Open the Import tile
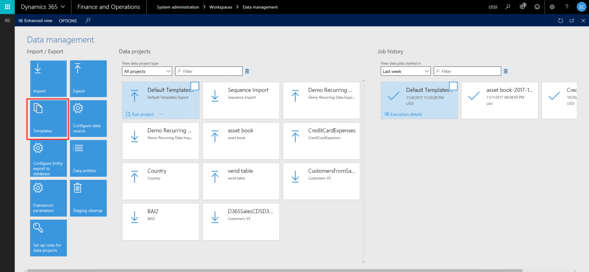This screenshot has height=272, width=589. [x=48, y=79]
